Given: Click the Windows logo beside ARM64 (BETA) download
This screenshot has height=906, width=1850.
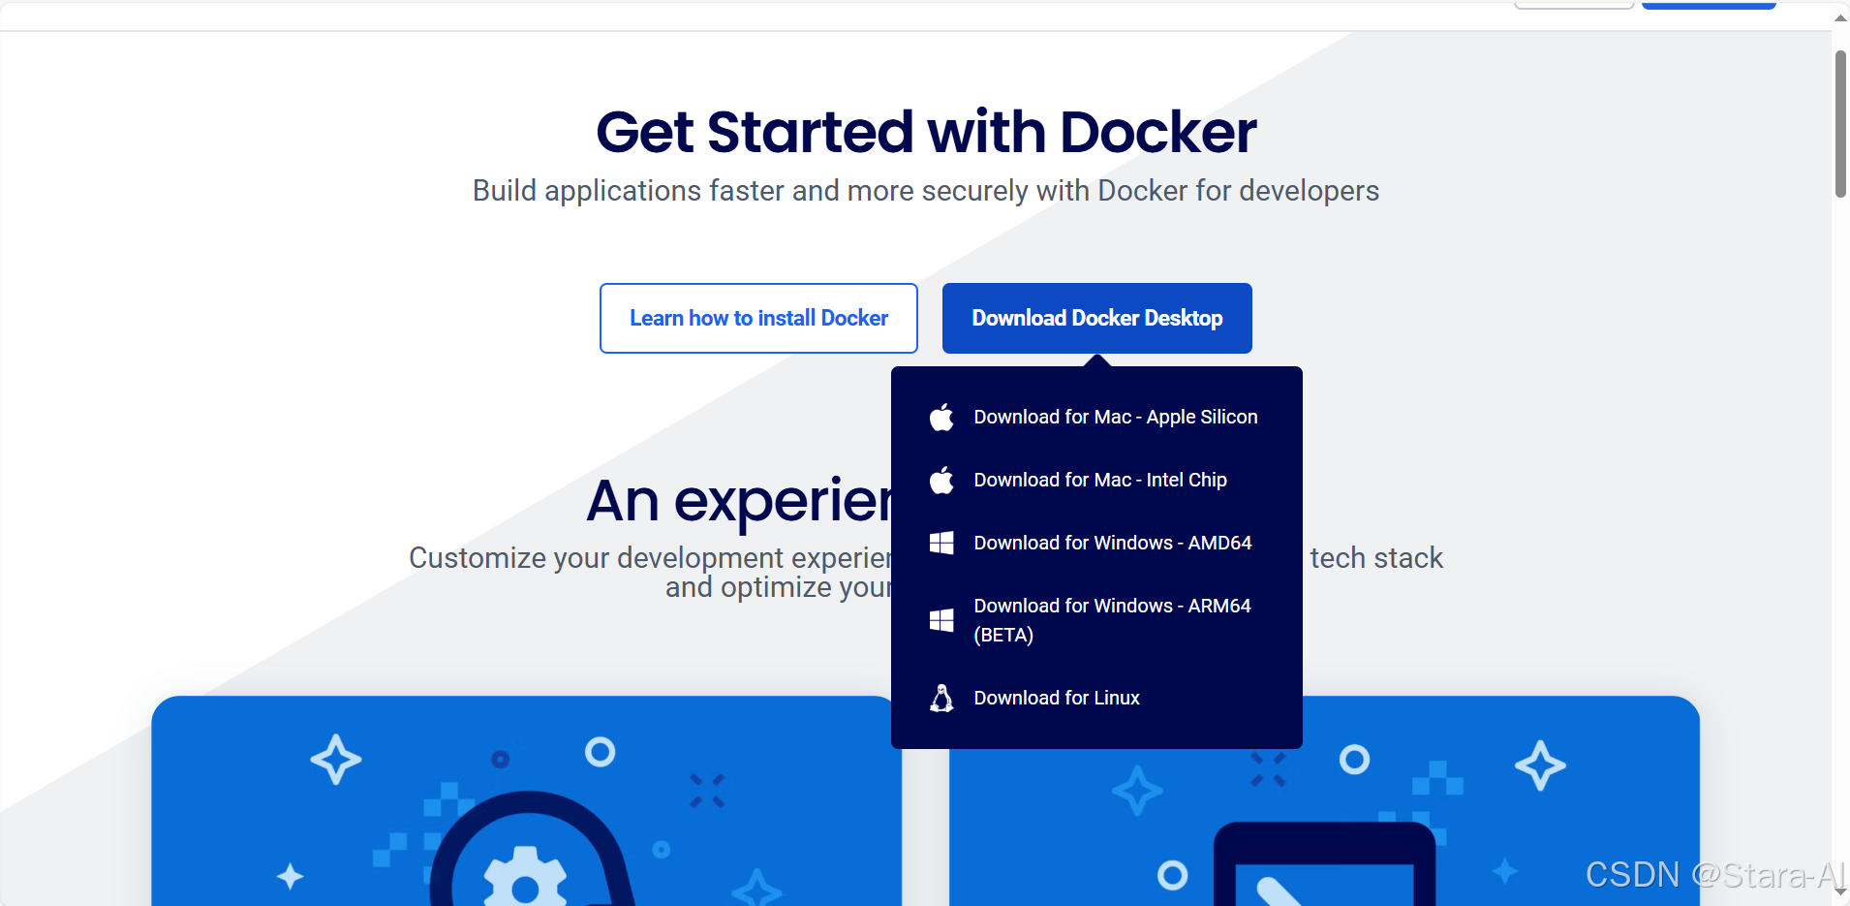Looking at the screenshot, I should 941,620.
